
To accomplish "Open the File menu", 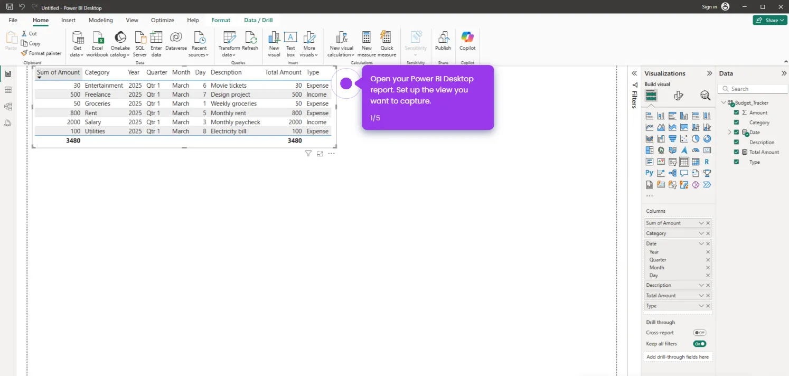I will (13, 20).
